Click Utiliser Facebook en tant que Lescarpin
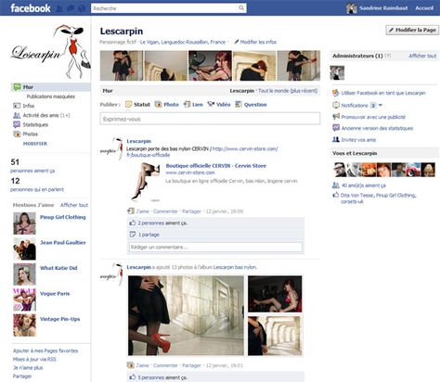Image resolution: width=440 pixels, height=382 pixels. click(383, 93)
